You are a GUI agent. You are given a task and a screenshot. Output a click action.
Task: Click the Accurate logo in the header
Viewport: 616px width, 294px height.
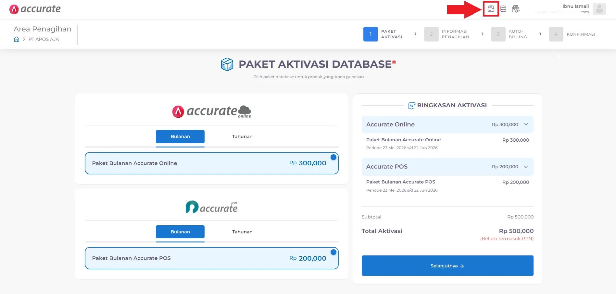tap(35, 9)
